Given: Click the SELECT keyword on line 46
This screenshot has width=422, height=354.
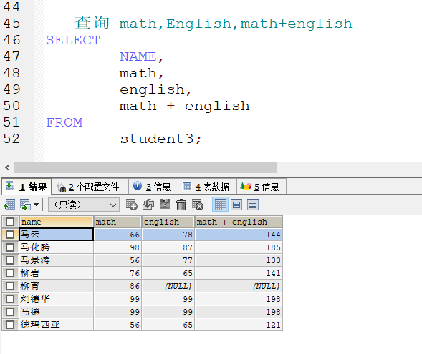Looking at the screenshot, I should 73,40.
